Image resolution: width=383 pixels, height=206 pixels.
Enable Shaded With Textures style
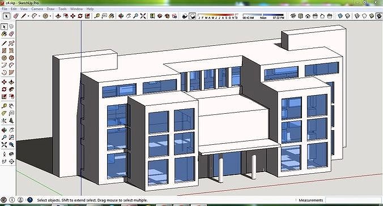(x=378, y=16)
